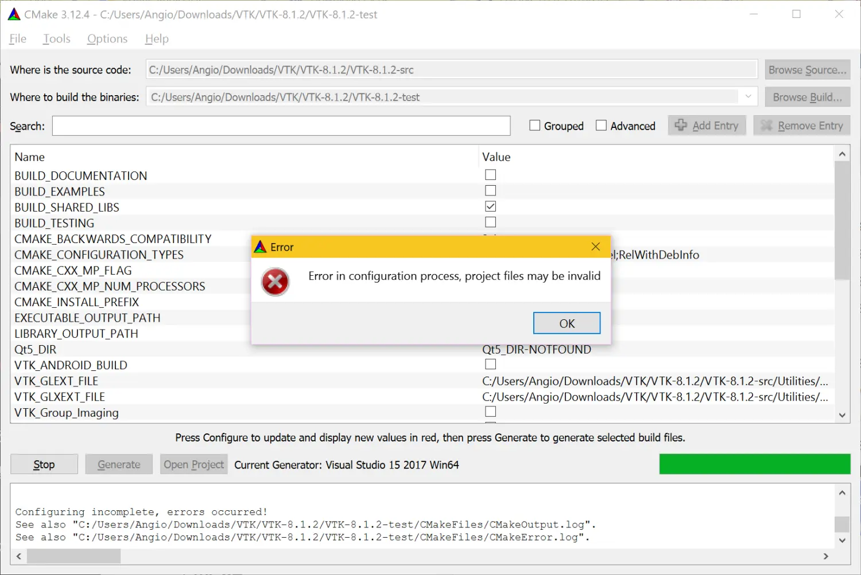Click the Generate button
Screen dimensions: 861x575
[x=119, y=464]
